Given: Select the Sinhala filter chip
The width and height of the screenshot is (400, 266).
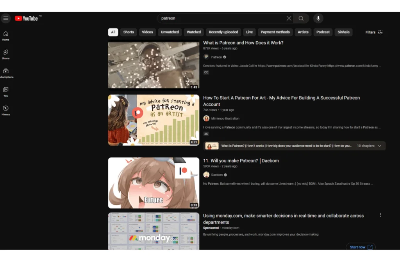Looking at the screenshot, I should 343,32.
